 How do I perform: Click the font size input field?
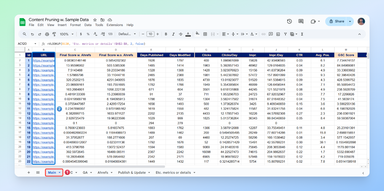[x=150, y=34]
